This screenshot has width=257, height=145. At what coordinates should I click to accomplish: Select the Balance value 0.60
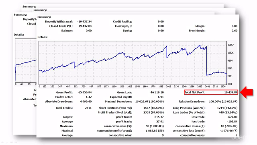tap(89, 31)
